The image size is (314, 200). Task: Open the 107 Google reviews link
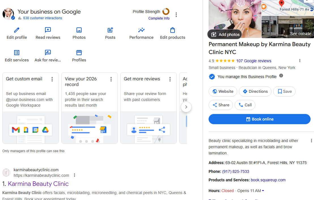tap(254, 61)
